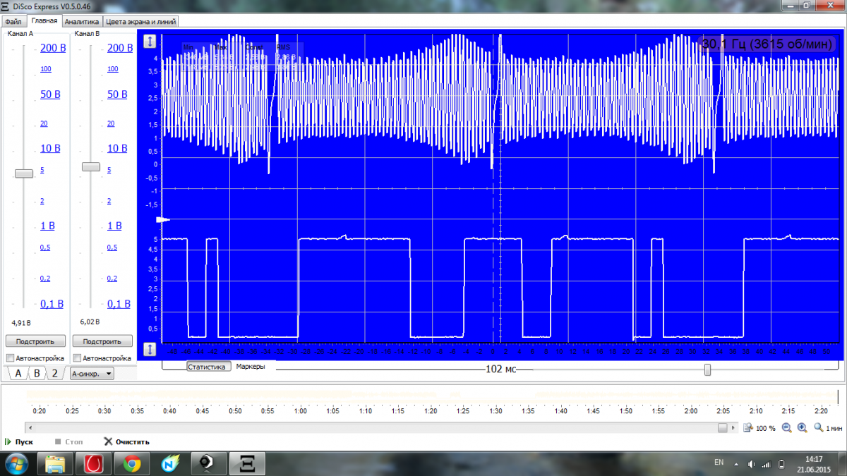Set Канал B range to 10 В

[x=117, y=149]
